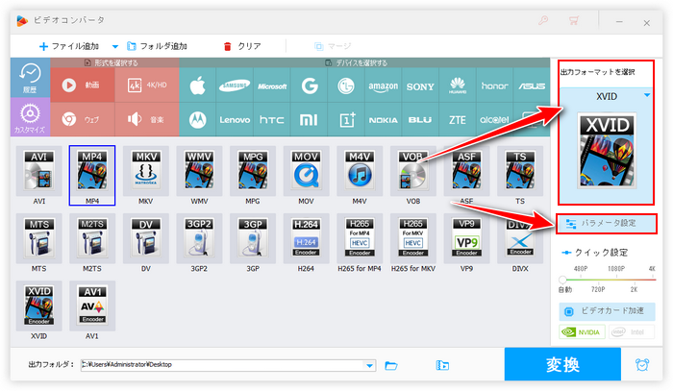Open パラメータ設定 parameter settings
The width and height of the screenshot is (673, 391).
pos(607,224)
